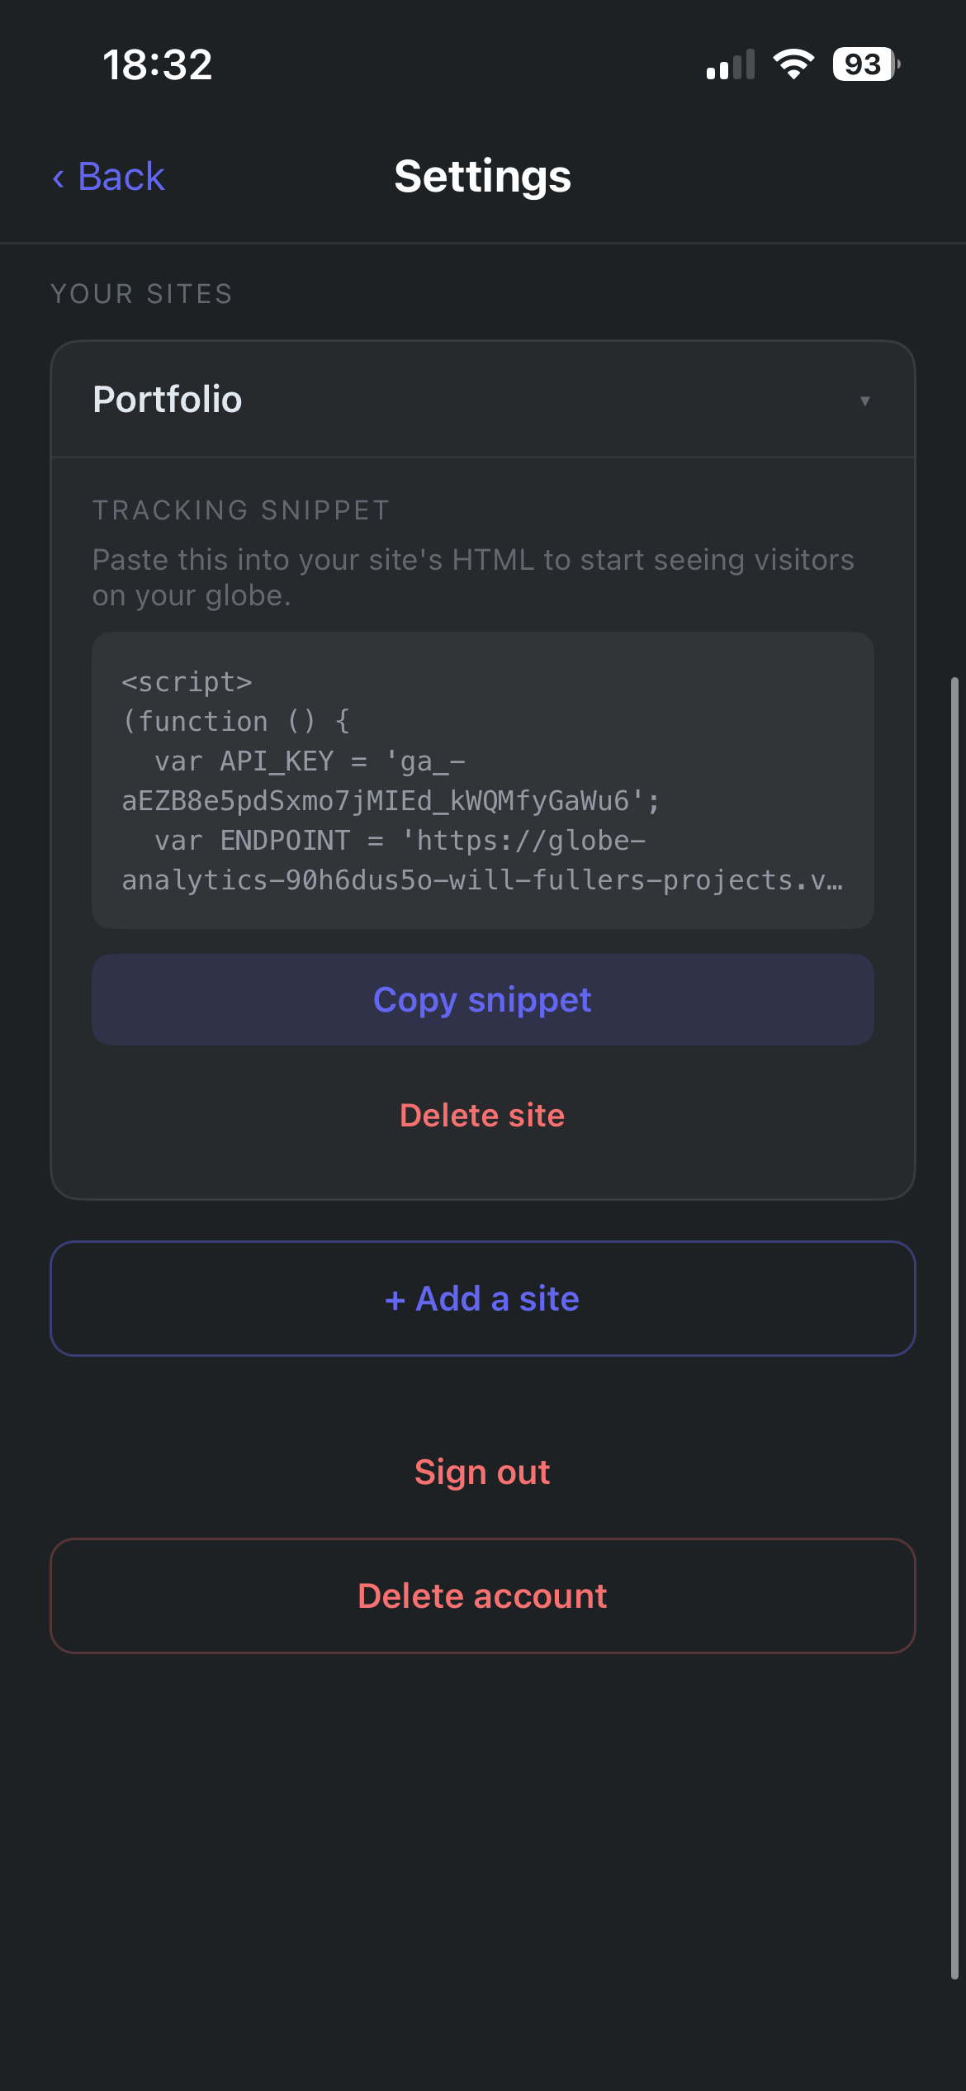The height and width of the screenshot is (2091, 966).
Task: Tap the Tracking Snippet section label
Action: [240, 510]
